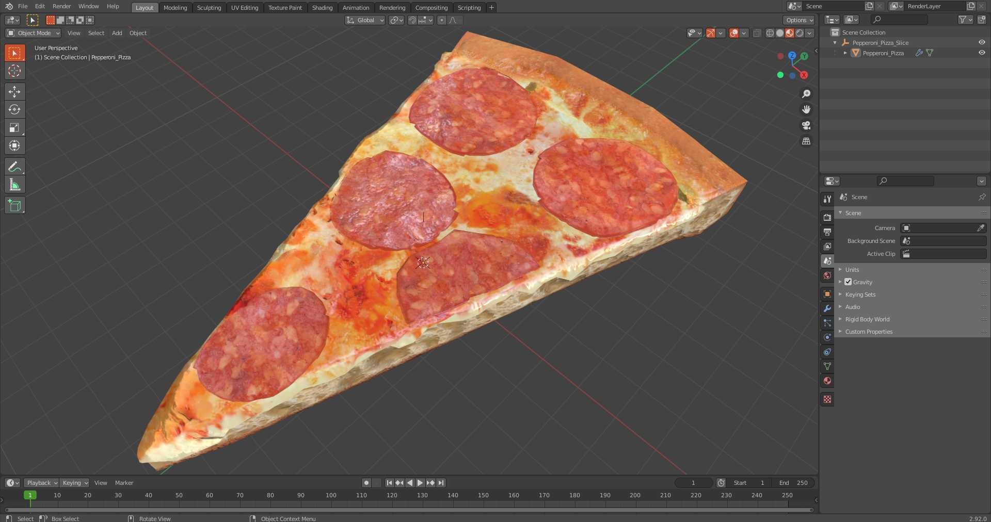Jump to the timeline start frame button
Viewport: 991px width, 522px height.
pyautogui.click(x=389, y=483)
